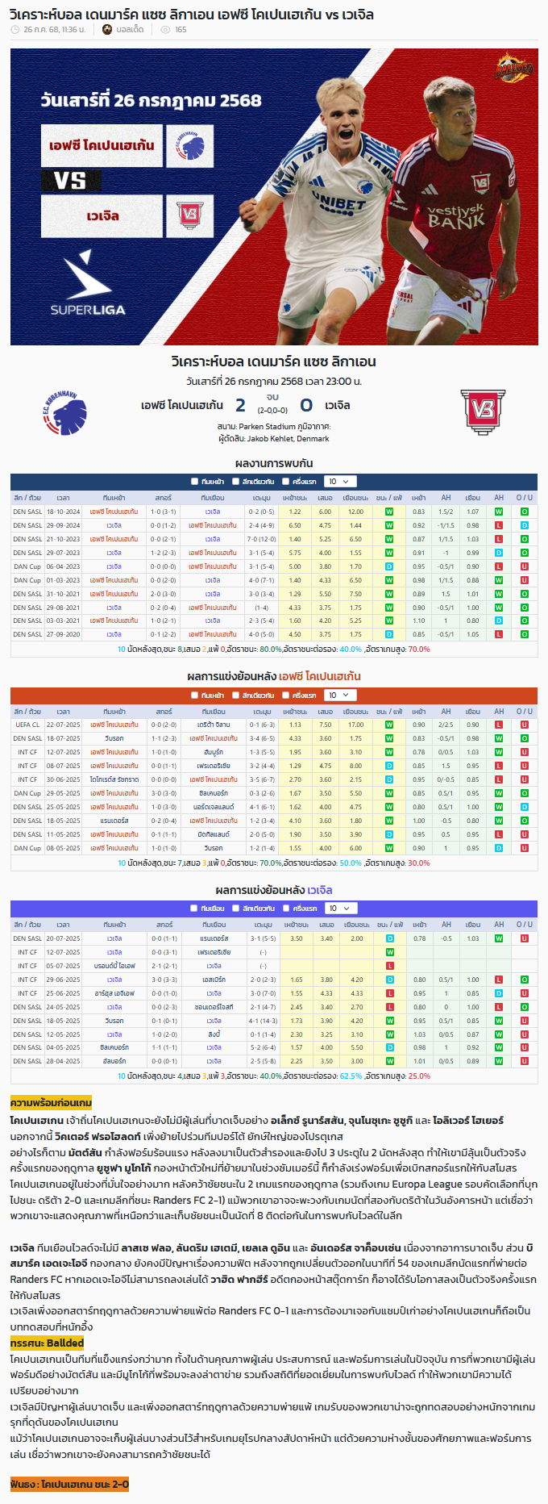Click the referee name Jakob Kehlet, Denmark
Screen dimensions: 548x1504
(x=288, y=439)
